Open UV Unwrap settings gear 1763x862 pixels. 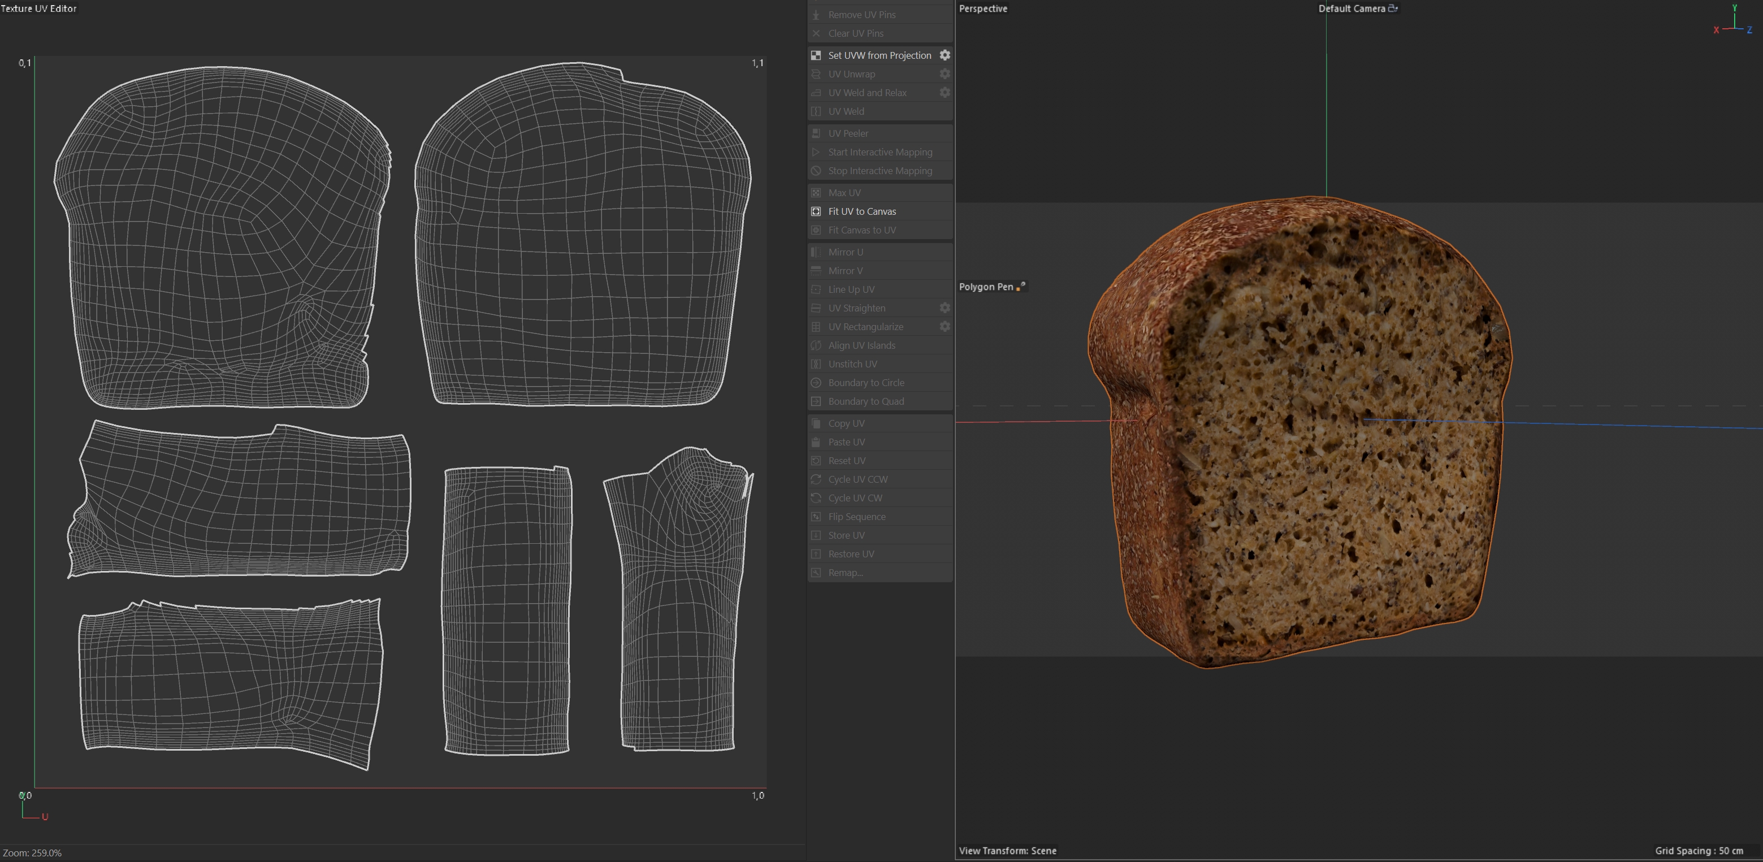[x=945, y=74]
